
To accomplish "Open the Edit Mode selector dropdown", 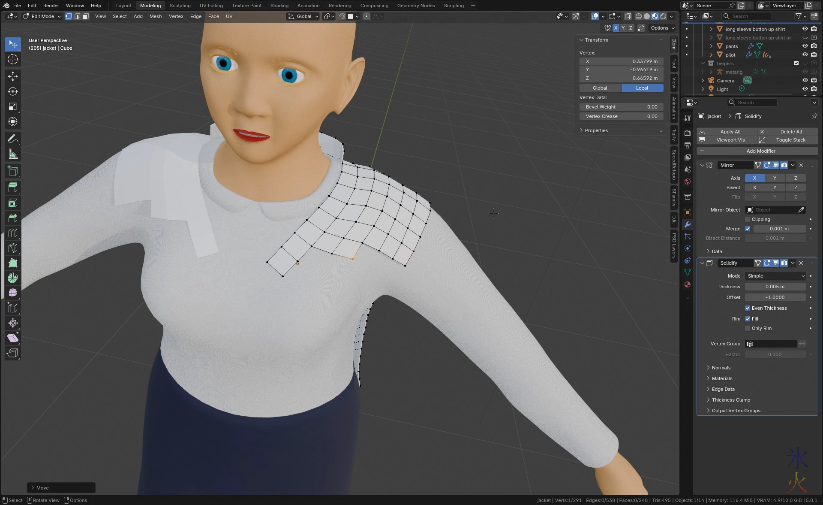I will point(42,16).
